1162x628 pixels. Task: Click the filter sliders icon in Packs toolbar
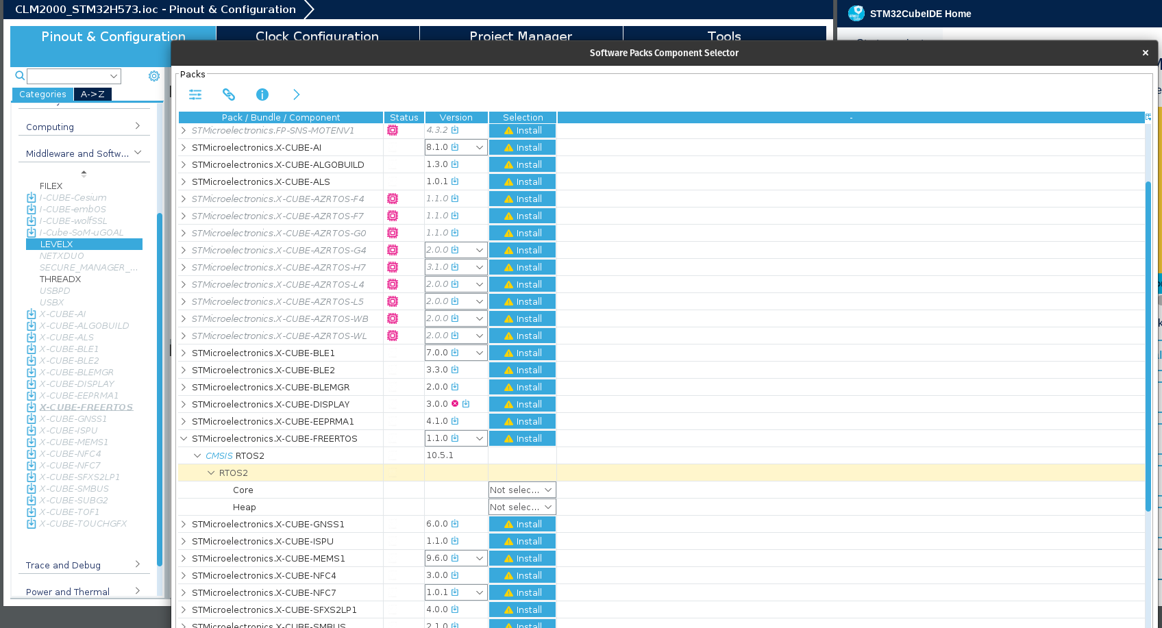195,95
